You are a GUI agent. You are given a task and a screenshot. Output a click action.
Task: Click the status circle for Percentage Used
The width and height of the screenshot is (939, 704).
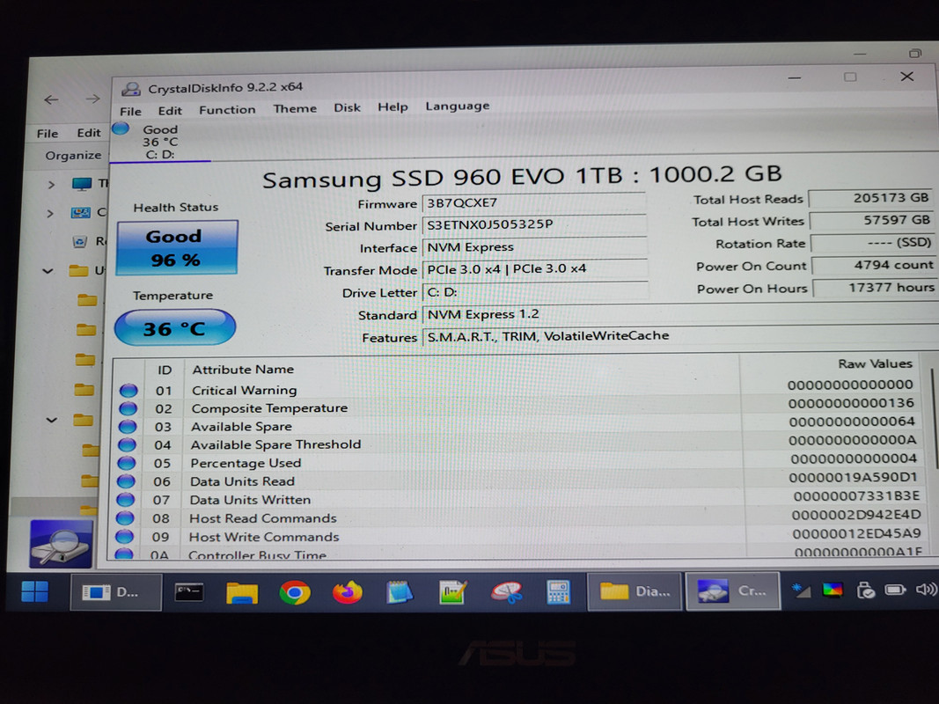tap(127, 464)
